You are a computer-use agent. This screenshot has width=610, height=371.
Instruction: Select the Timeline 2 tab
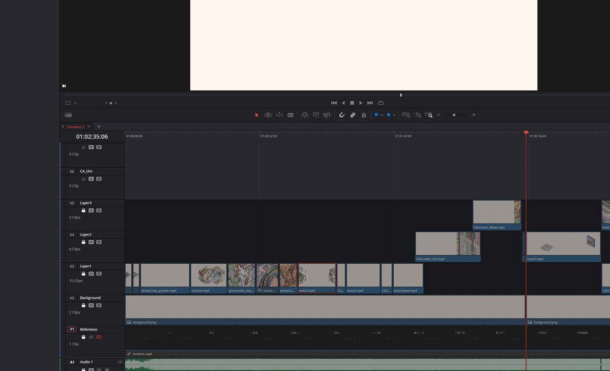(75, 127)
